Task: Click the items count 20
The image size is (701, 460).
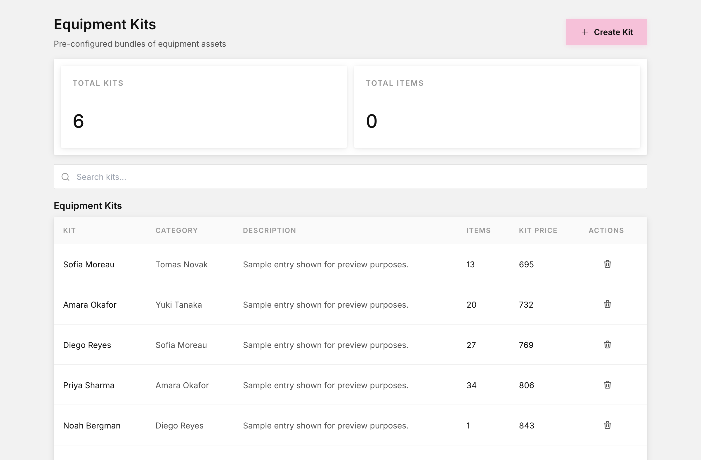Action: 471,305
